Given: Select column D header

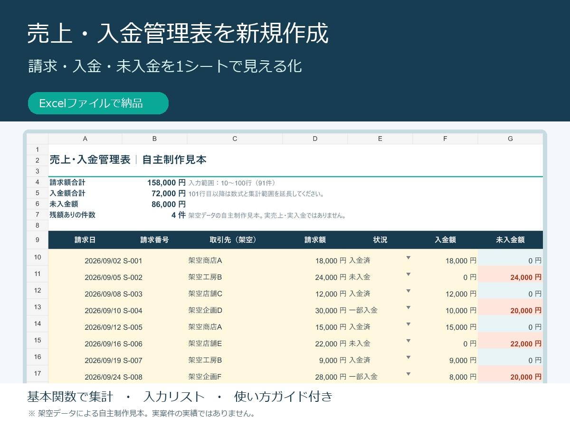Looking at the screenshot, I should 315,139.
